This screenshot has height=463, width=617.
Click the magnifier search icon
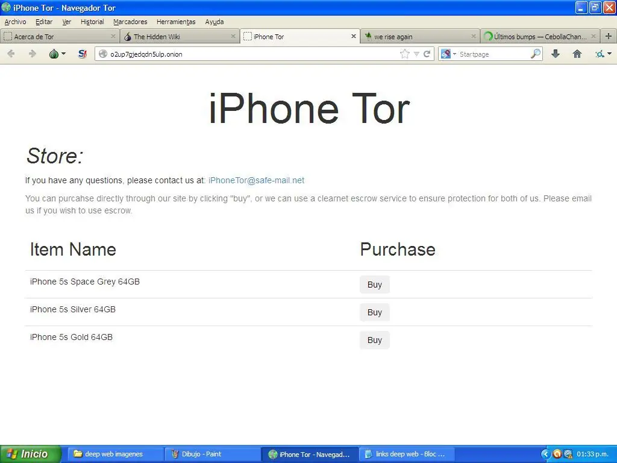coord(536,54)
